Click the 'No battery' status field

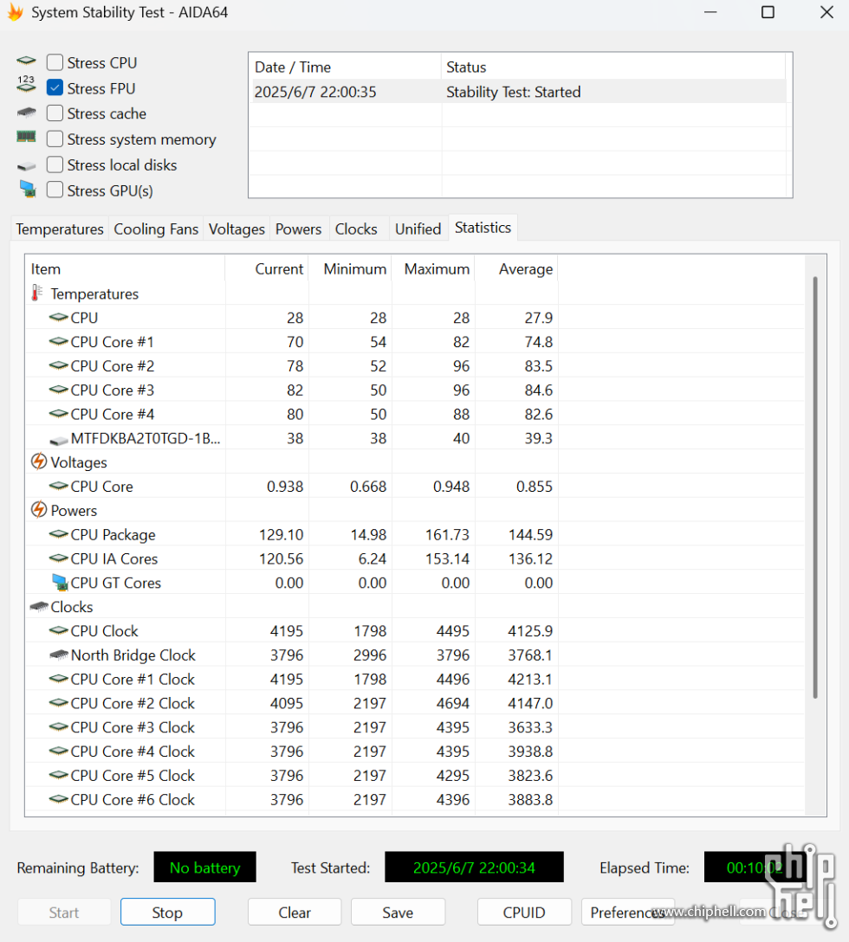click(x=205, y=867)
